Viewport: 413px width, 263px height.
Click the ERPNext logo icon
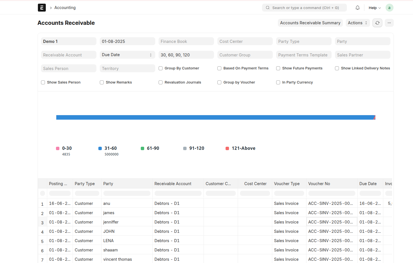point(42,8)
